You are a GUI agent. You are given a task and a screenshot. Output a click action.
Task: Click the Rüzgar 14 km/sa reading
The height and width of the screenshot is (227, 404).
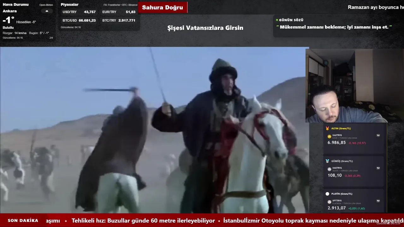tap(15, 33)
